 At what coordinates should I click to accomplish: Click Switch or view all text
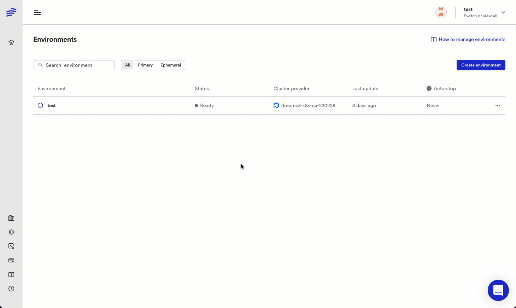point(480,16)
